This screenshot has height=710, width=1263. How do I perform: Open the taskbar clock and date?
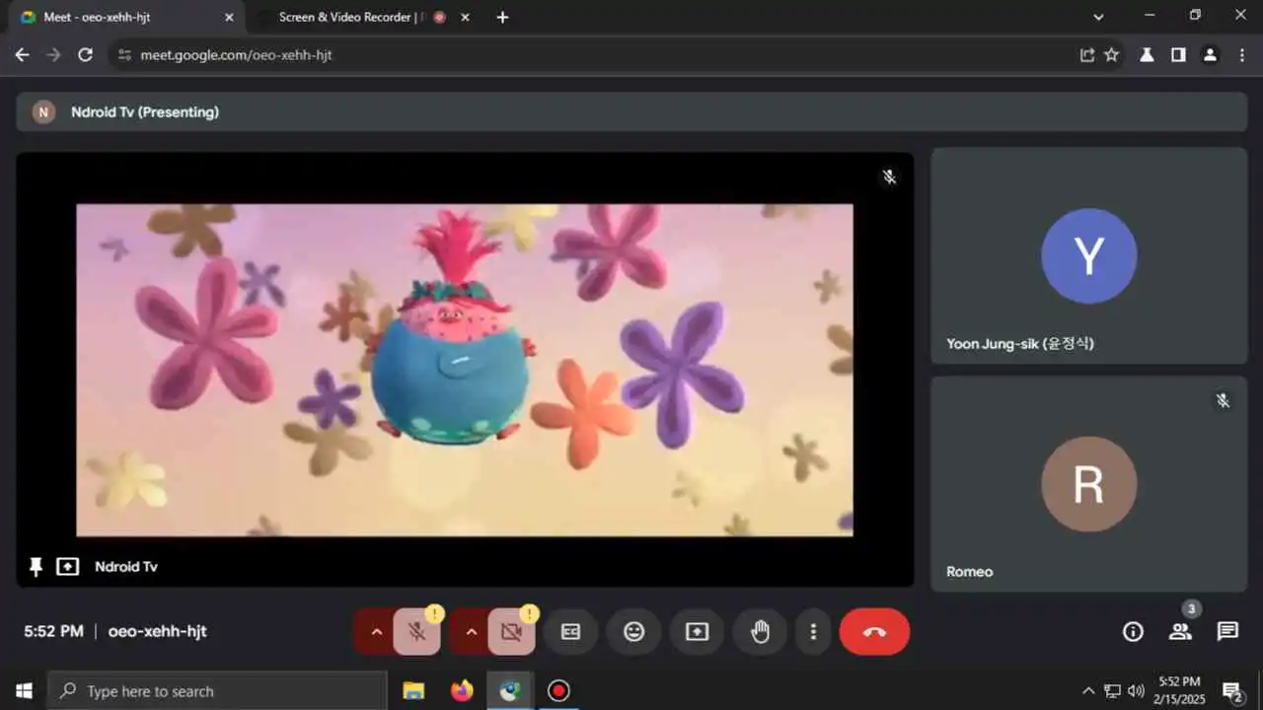1180,691
